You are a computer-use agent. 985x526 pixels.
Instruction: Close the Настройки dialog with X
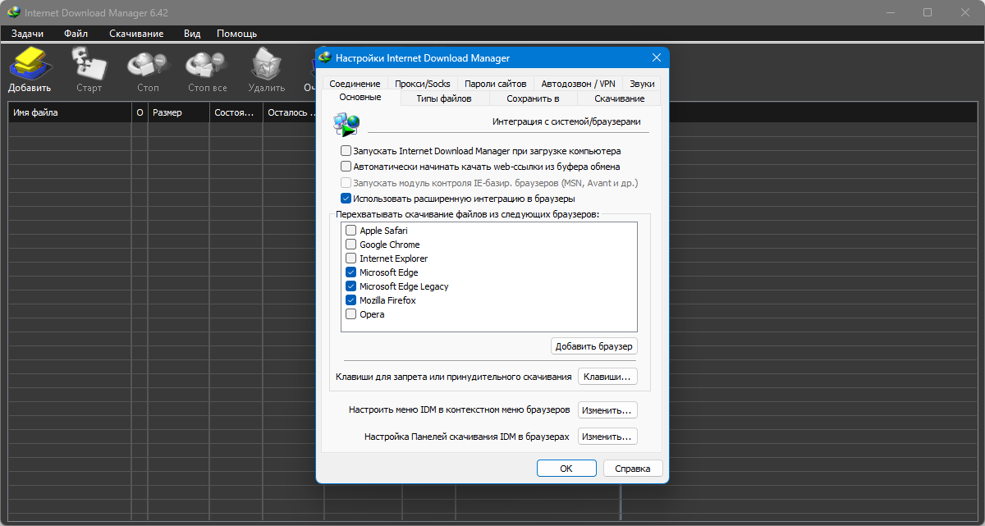[656, 58]
